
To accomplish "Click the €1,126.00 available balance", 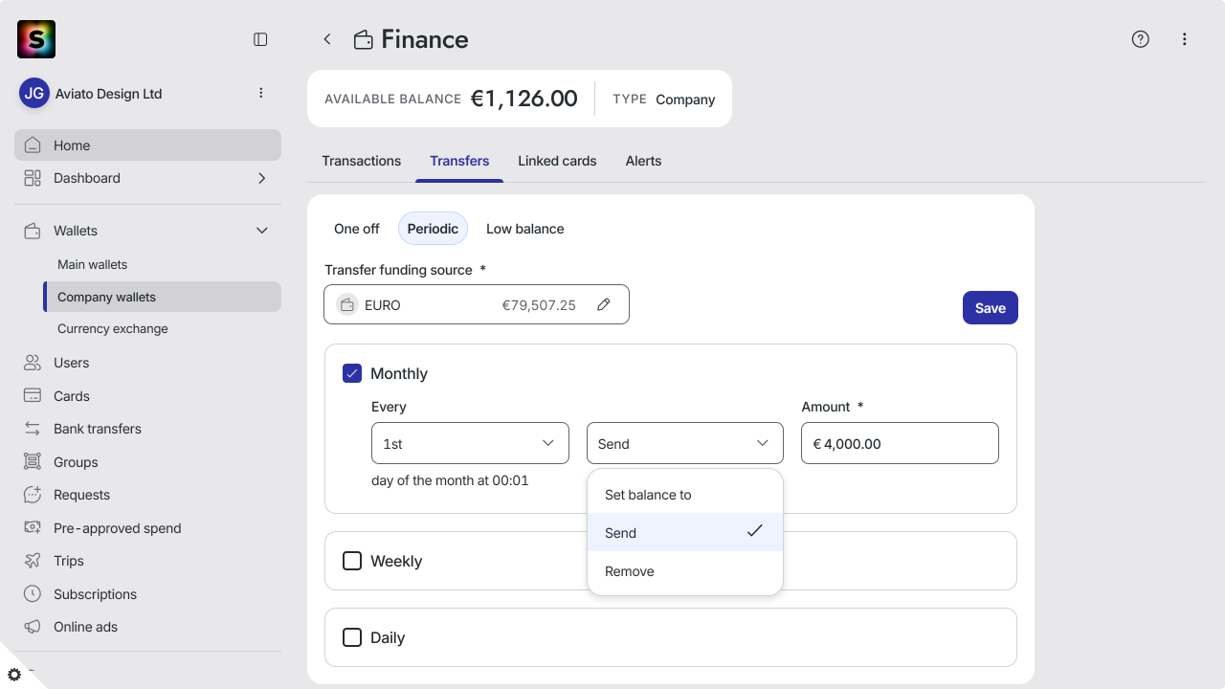I will [523, 99].
